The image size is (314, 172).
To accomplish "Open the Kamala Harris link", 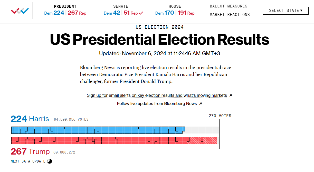I will pyautogui.click(x=170, y=75).
